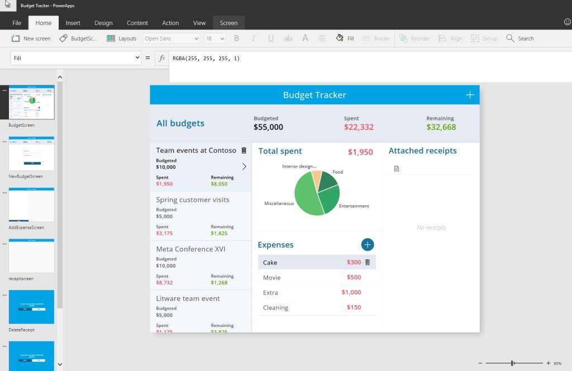Click the Attached receipts heading
This screenshot has height=371, width=572.
pos(422,151)
